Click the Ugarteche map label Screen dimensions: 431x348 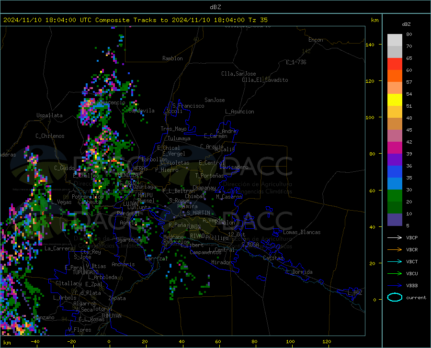tap(129, 239)
